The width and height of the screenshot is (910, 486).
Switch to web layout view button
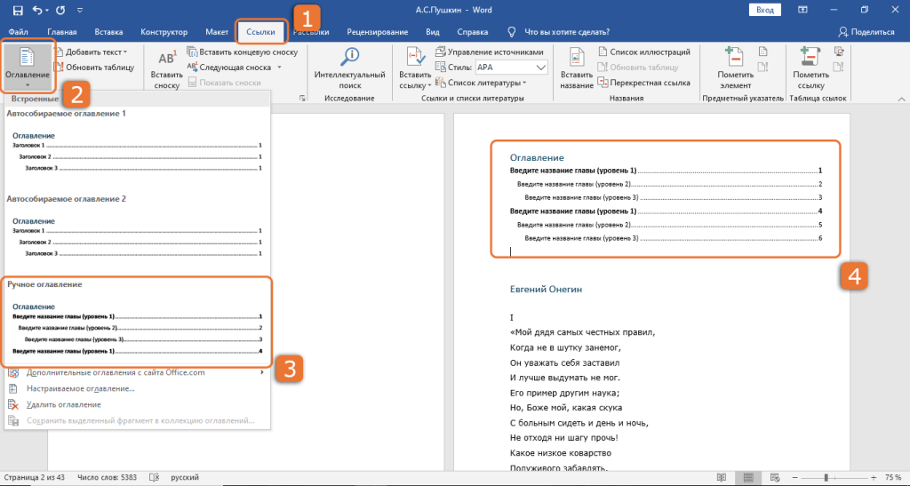pyautogui.click(x=775, y=477)
